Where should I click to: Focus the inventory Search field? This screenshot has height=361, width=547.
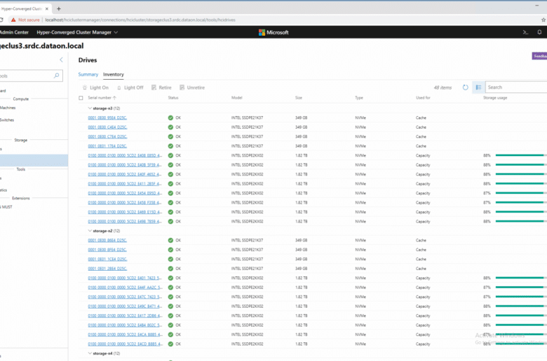516,87
